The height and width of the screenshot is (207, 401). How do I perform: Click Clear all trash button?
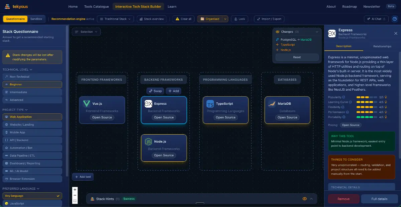pyautogui.click(x=184, y=19)
